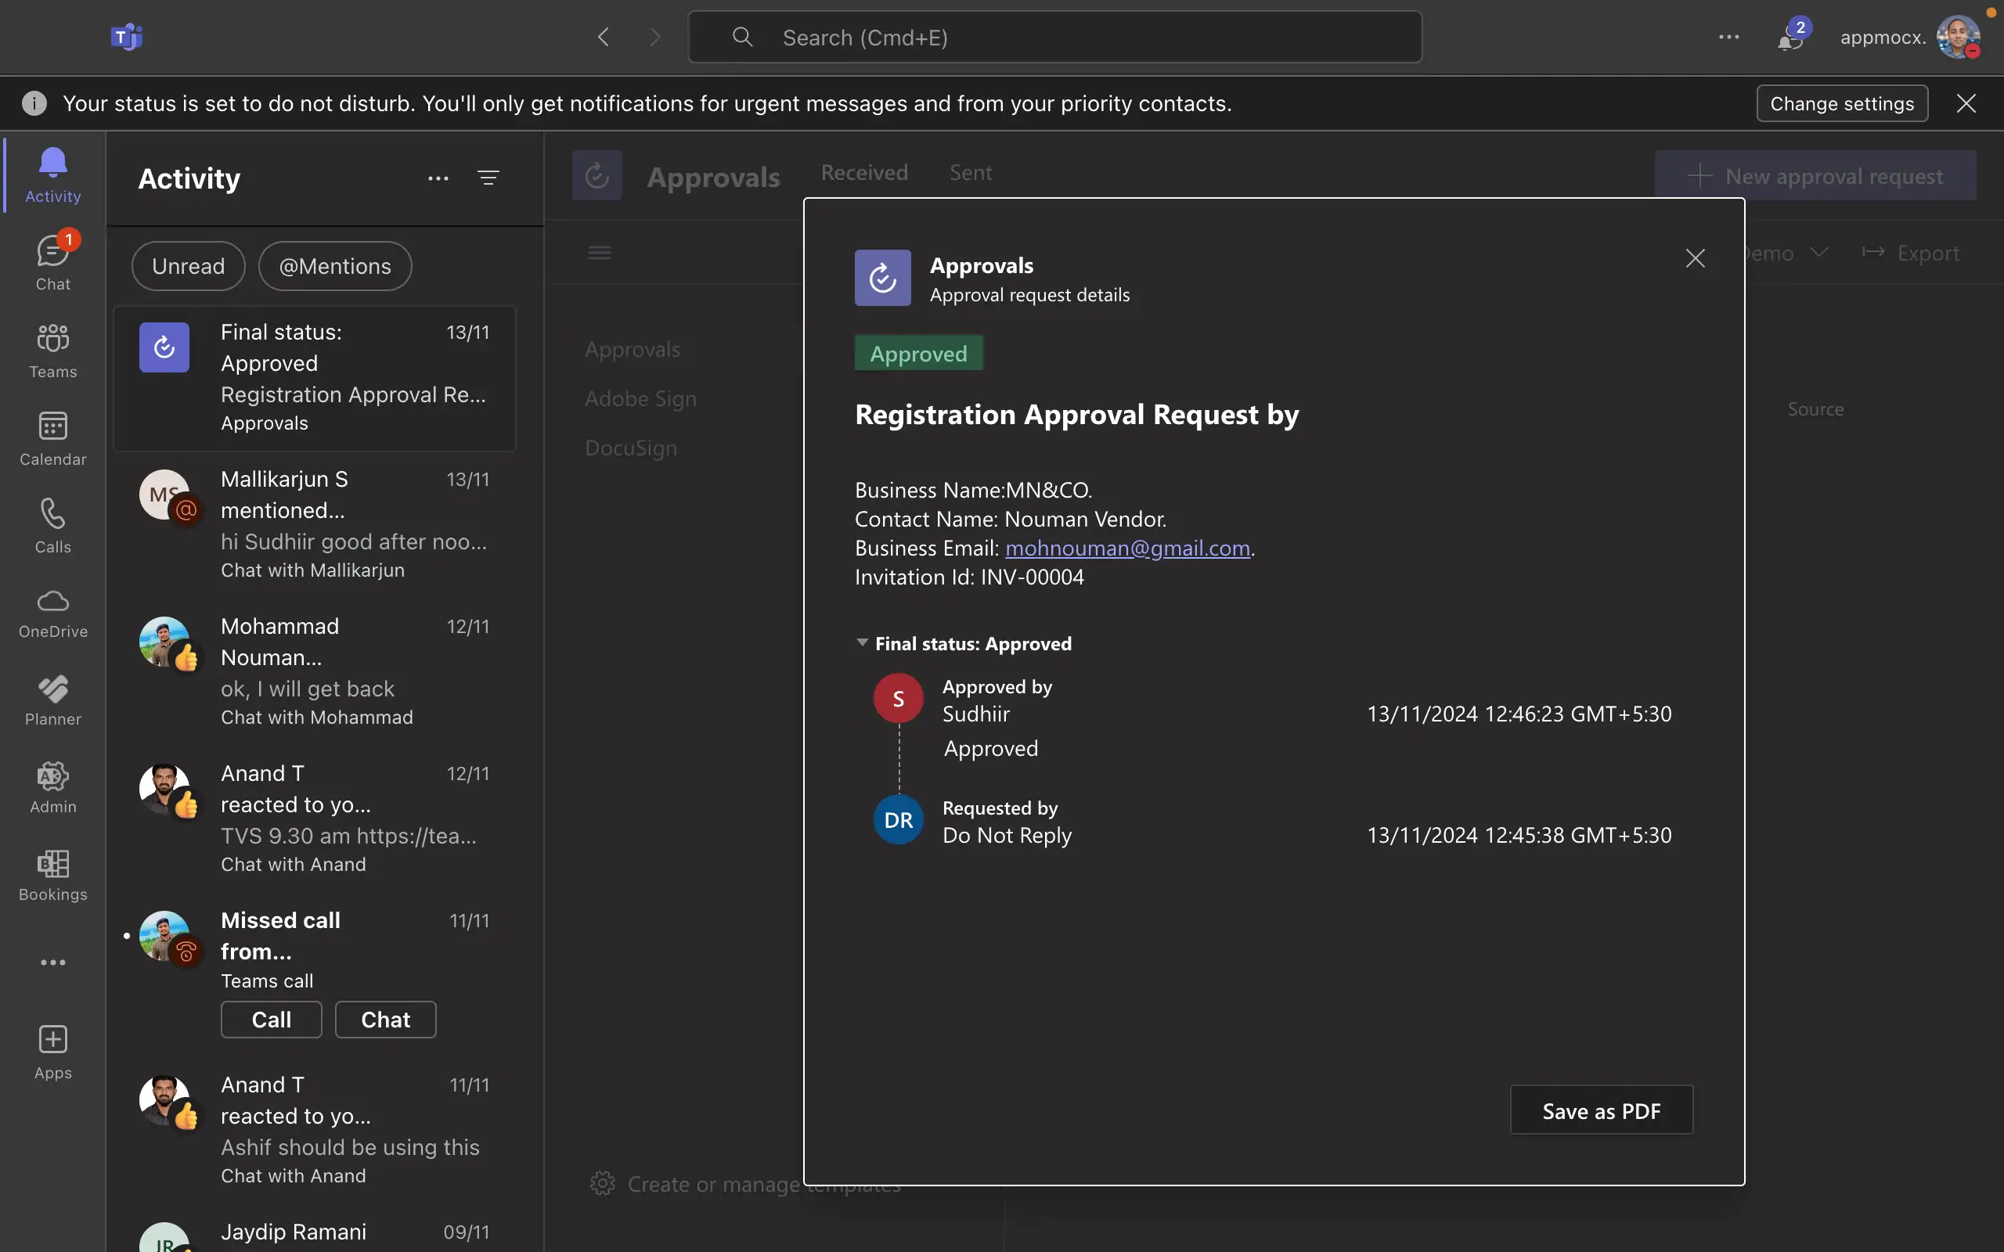Open the notifications bell in title bar
The height and width of the screenshot is (1252, 2004).
coord(1790,38)
